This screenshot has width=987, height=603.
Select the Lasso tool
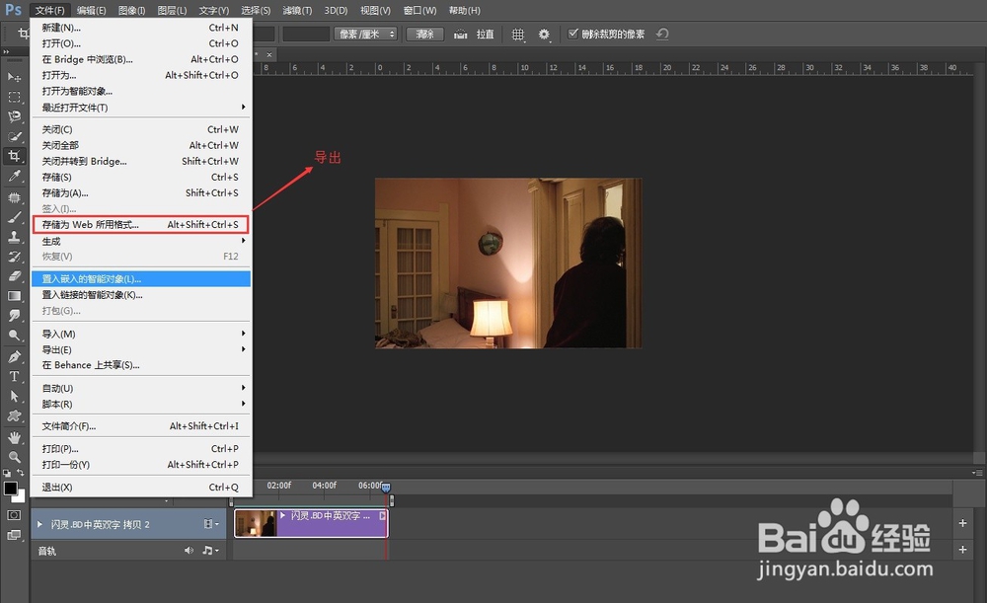[14, 116]
